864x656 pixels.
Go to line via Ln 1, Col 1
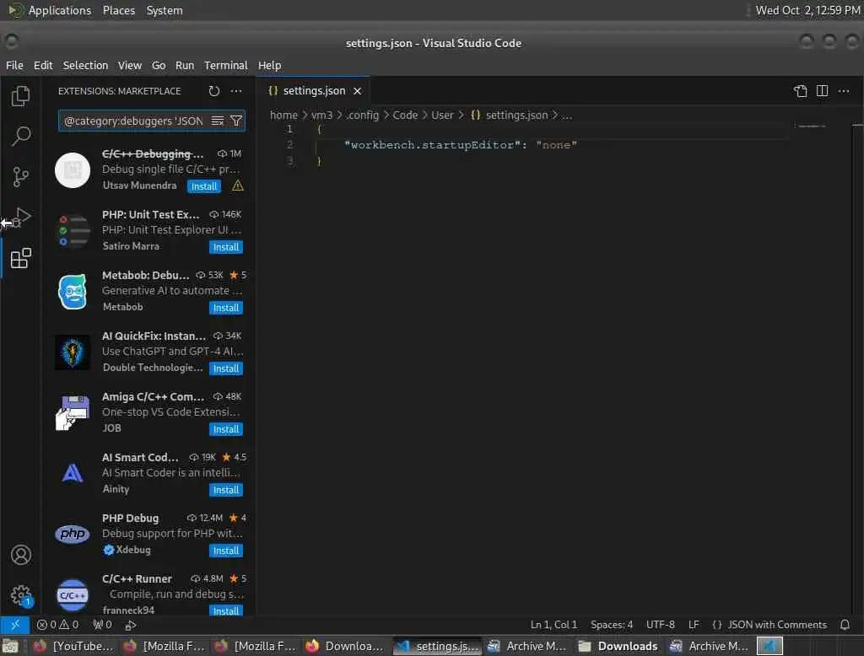click(x=553, y=625)
